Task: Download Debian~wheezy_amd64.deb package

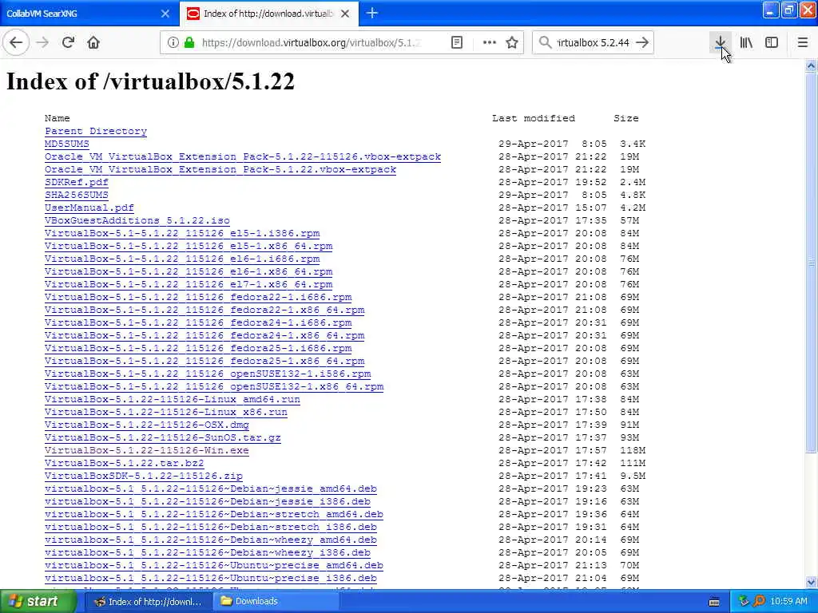Action: [211, 540]
